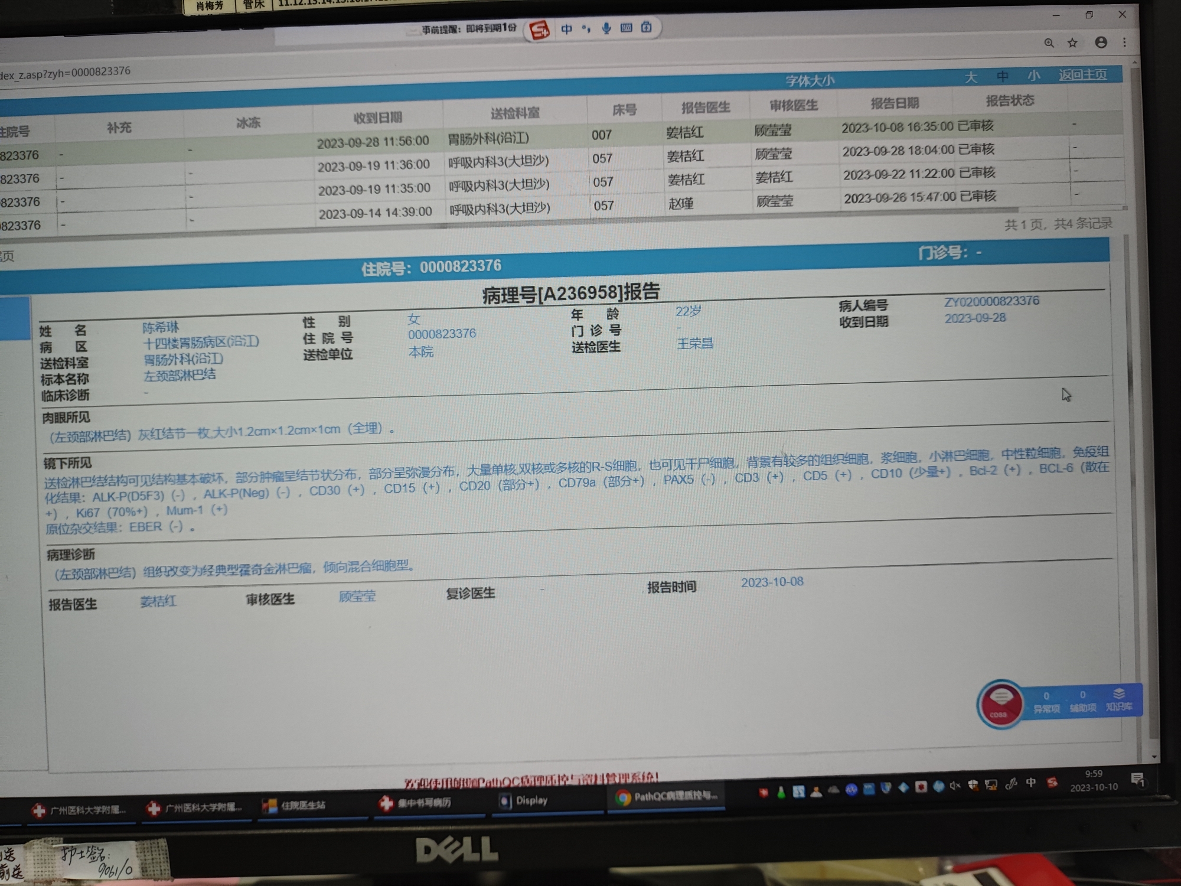Toggle Chinese/English mode in Sogou toolbar
The height and width of the screenshot is (886, 1181).
566,29
